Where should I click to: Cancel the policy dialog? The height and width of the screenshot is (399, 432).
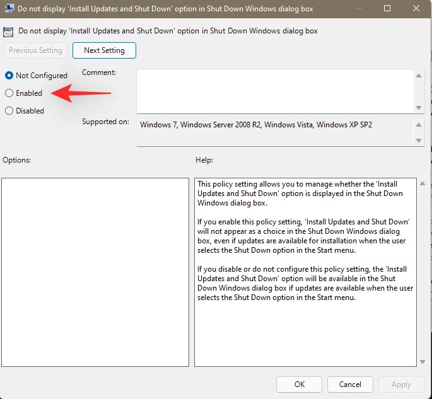(350, 385)
